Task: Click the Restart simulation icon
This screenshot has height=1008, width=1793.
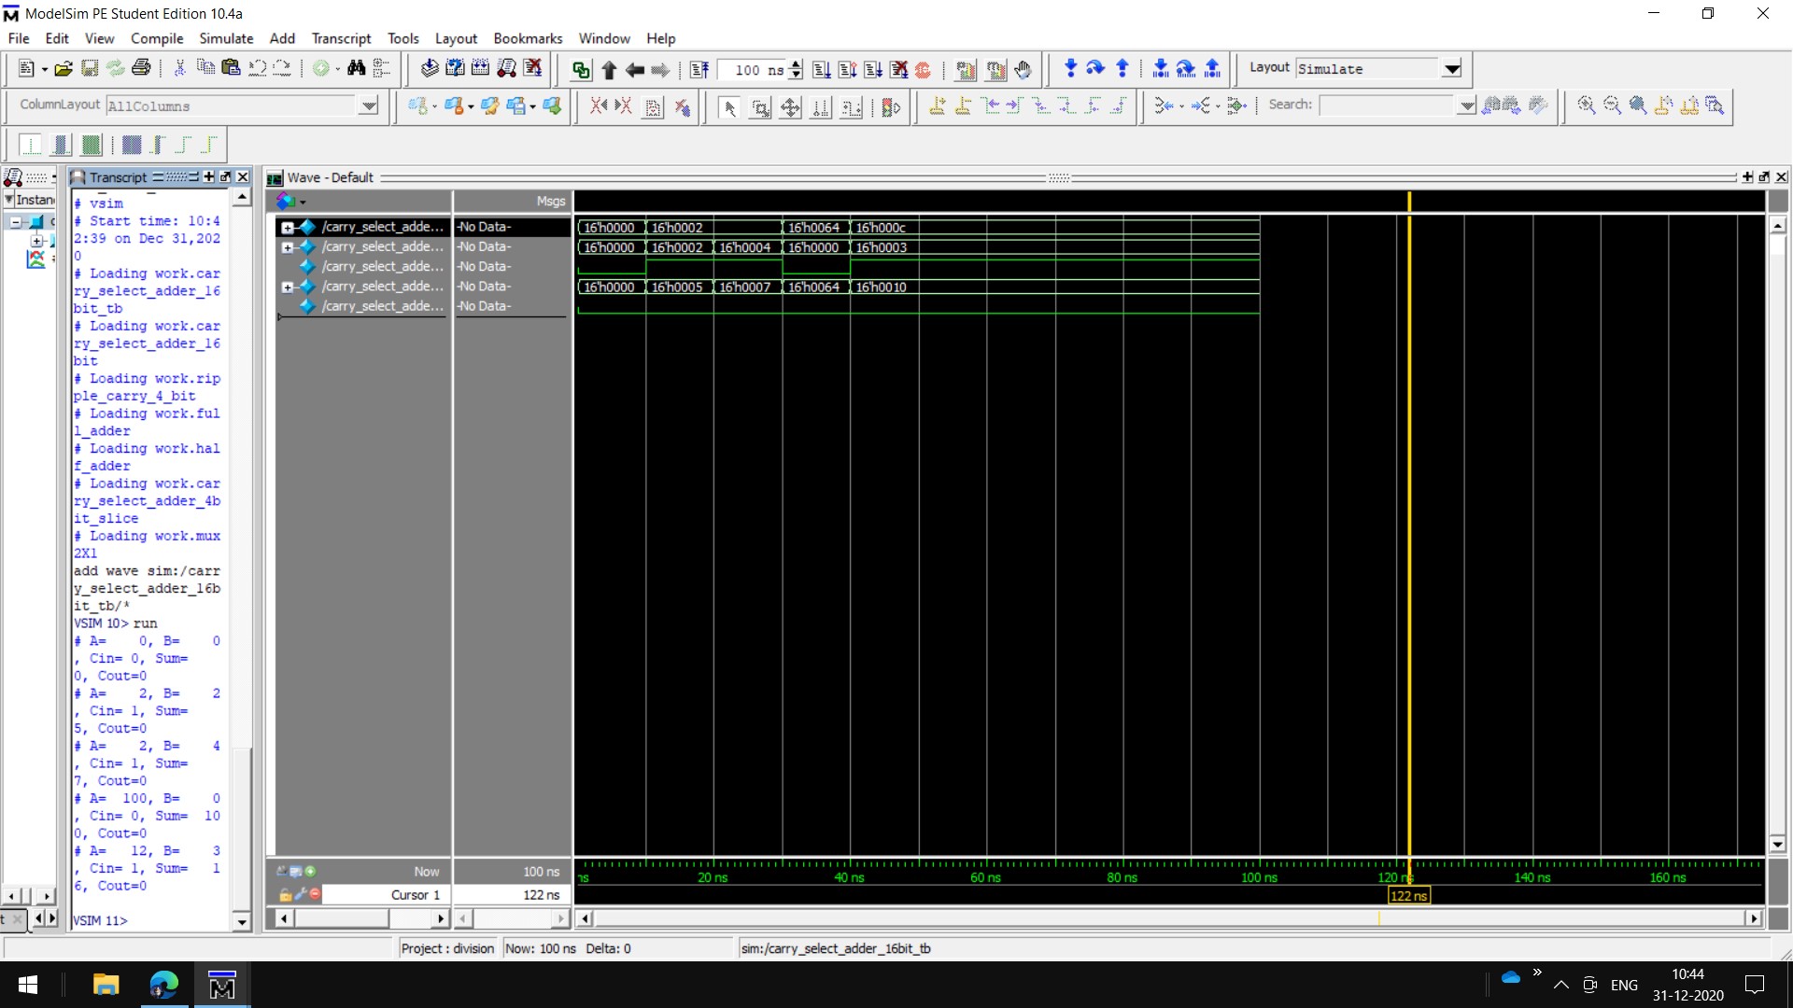Action: pyautogui.click(x=699, y=70)
